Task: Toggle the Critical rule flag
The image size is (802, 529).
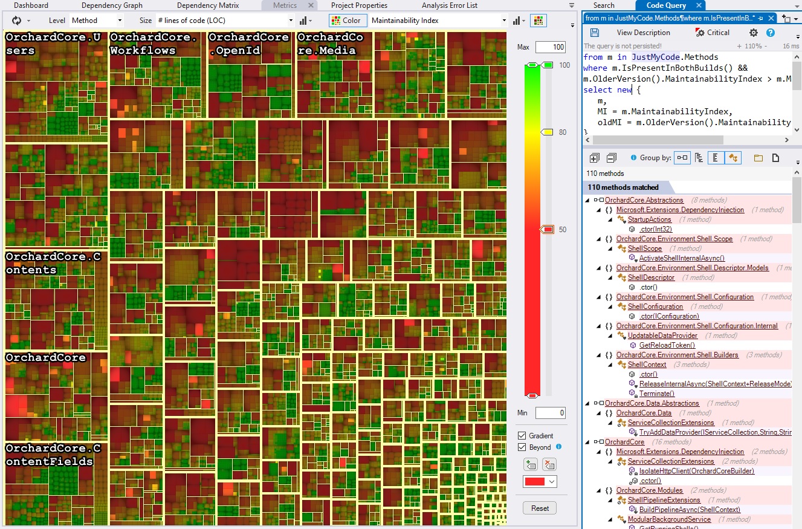Action: coord(712,33)
